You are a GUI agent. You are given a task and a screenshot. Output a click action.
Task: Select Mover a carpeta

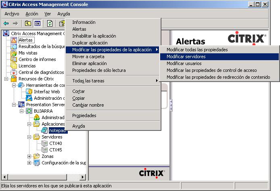(113, 57)
